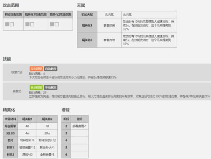Click the 材料2 row header
The width and height of the screenshot is (211, 159).
(x=10, y=154)
